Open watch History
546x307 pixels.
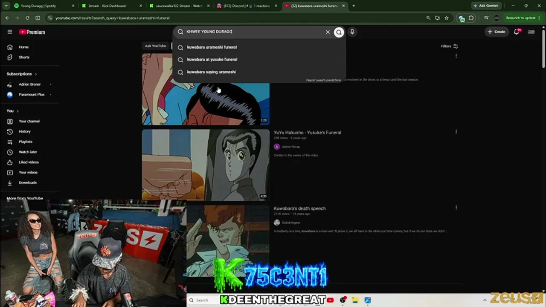pos(25,131)
